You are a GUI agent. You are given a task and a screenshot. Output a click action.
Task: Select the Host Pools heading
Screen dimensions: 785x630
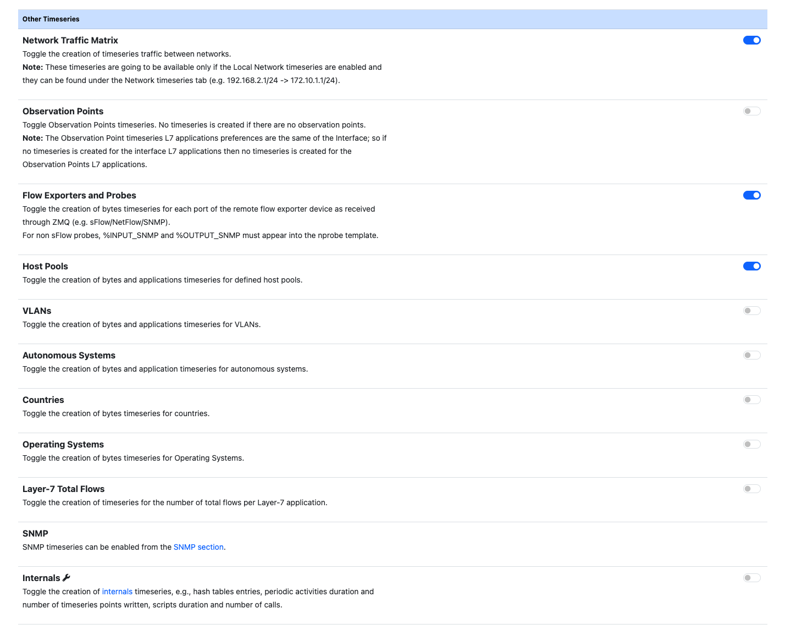coord(45,267)
